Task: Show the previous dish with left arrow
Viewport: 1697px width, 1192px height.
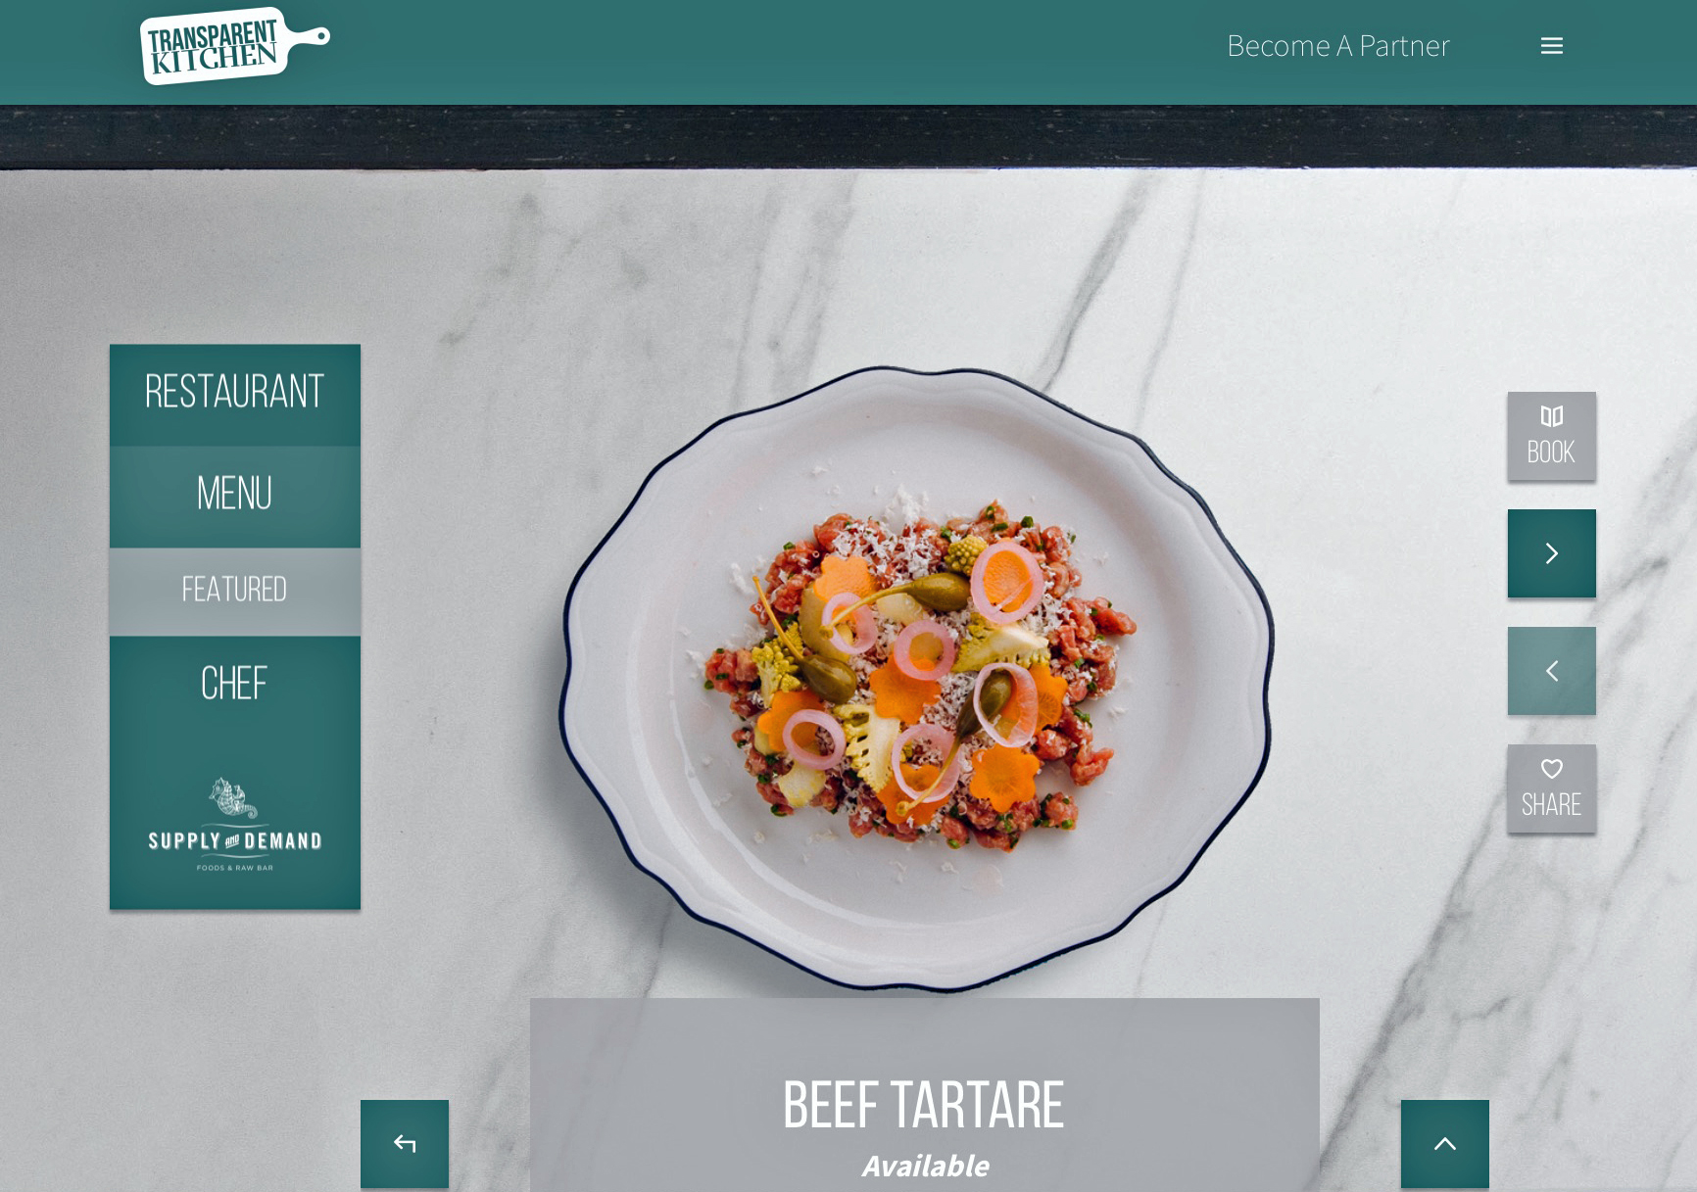Action: 1551,671
